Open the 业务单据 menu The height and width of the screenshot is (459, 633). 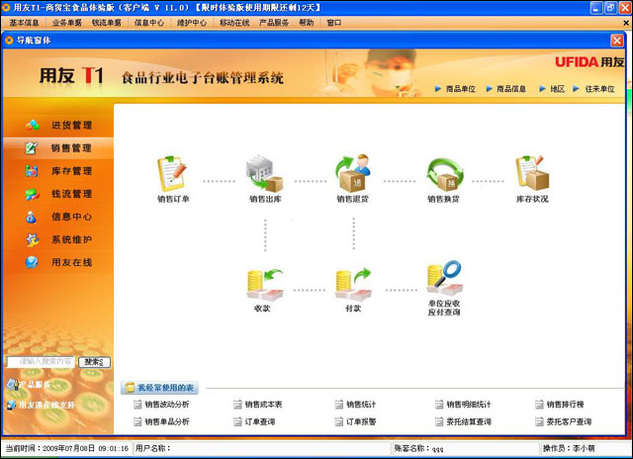pyautogui.click(x=66, y=23)
